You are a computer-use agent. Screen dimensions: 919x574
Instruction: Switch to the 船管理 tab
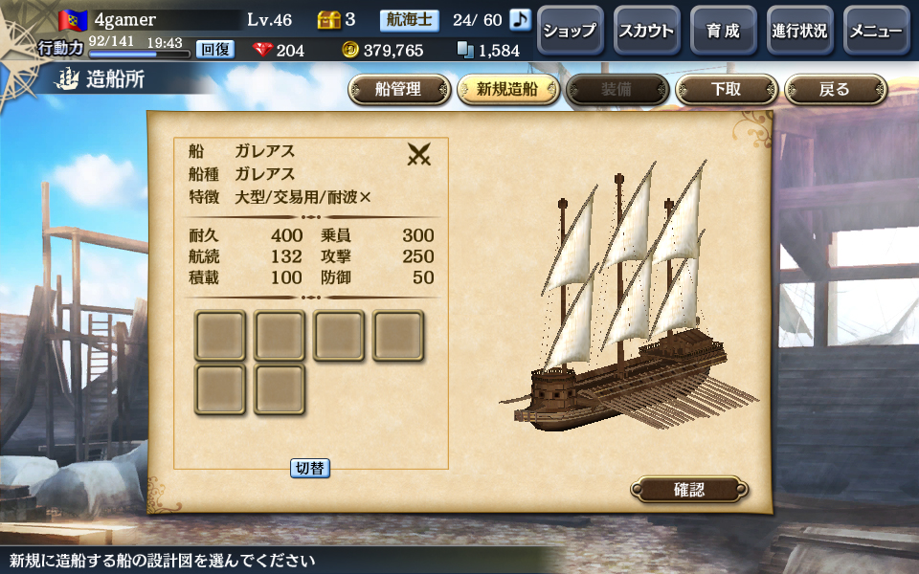pos(399,90)
